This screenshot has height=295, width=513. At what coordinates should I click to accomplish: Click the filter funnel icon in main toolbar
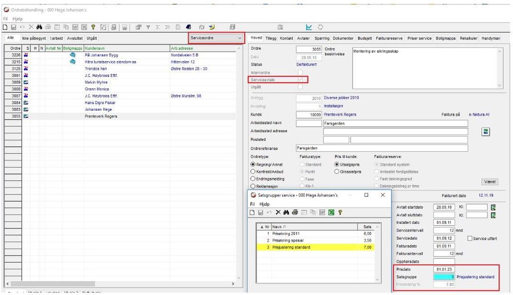148,27
